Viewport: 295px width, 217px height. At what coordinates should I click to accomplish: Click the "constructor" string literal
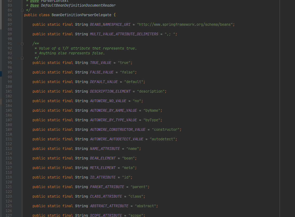click(166, 130)
